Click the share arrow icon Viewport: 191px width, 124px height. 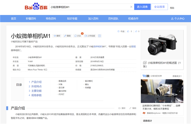pyautogui.click(x=136, y=31)
